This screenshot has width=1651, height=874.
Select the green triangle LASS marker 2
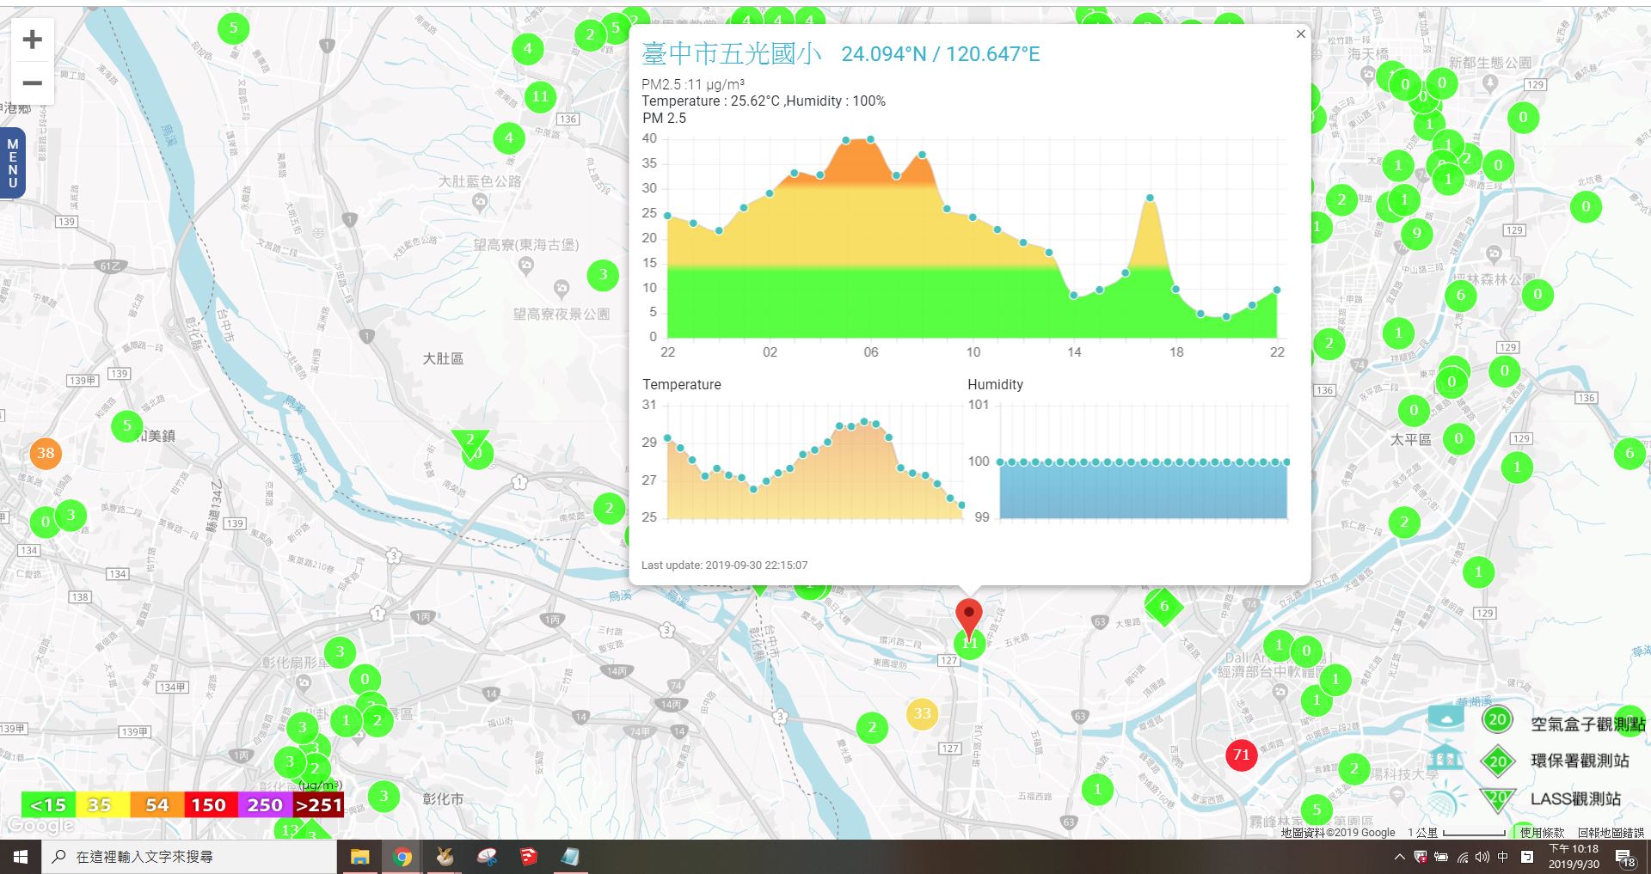(470, 443)
